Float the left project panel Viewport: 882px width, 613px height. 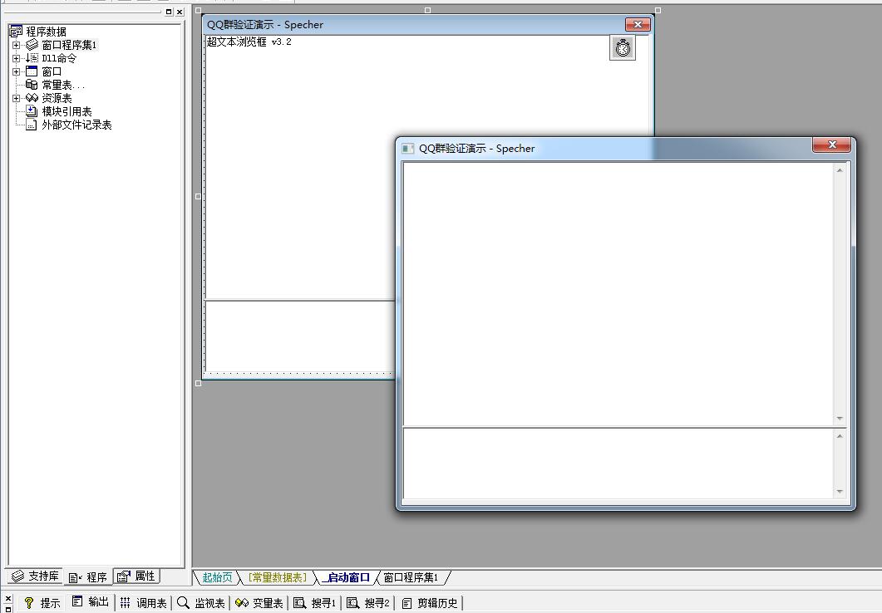(x=169, y=12)
